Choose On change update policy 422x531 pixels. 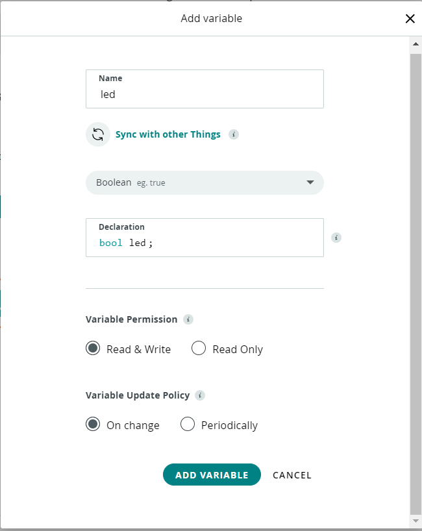pos(93,425)
